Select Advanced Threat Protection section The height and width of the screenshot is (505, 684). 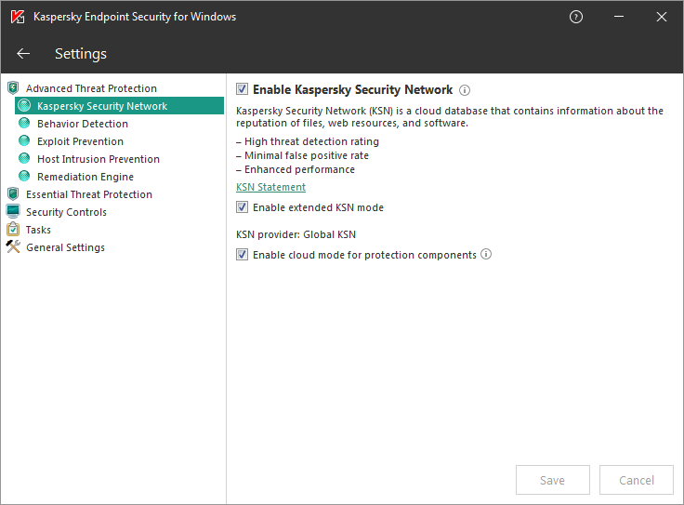[x=91, y=88]
